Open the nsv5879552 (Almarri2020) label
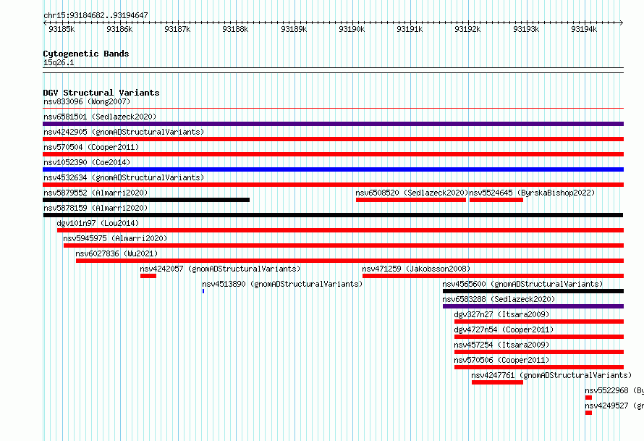644x441 pixels. point(96,193)
